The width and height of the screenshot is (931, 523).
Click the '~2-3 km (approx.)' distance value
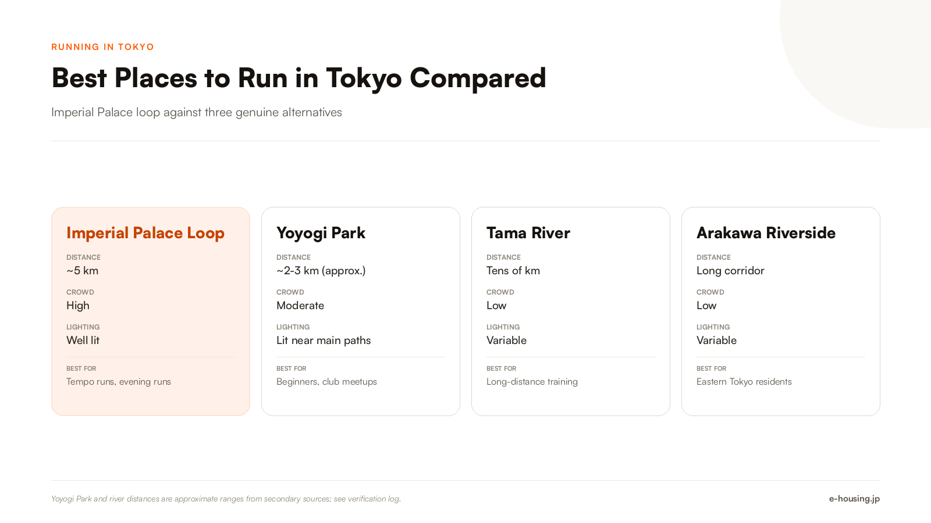point(321,271)
